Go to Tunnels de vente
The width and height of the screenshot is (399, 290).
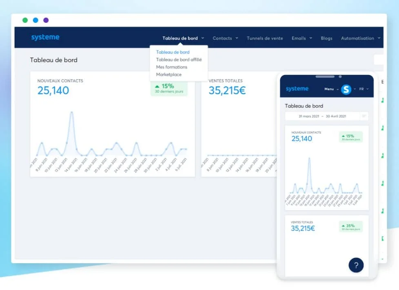click(x=265, y=38)
